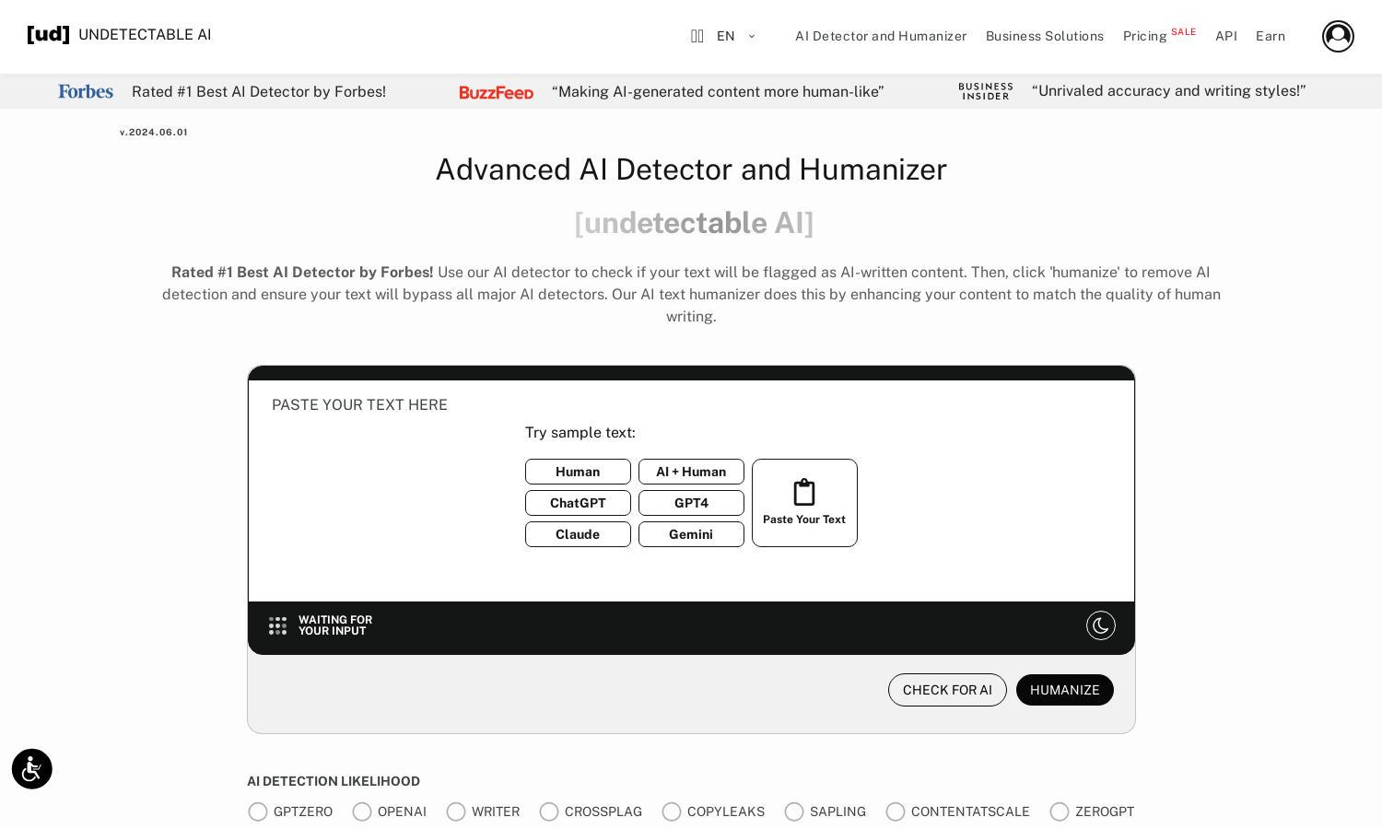Screen dimensions: 1382x829
Task: Expand the EN language dropdown
Action: [x=736, y=36]
